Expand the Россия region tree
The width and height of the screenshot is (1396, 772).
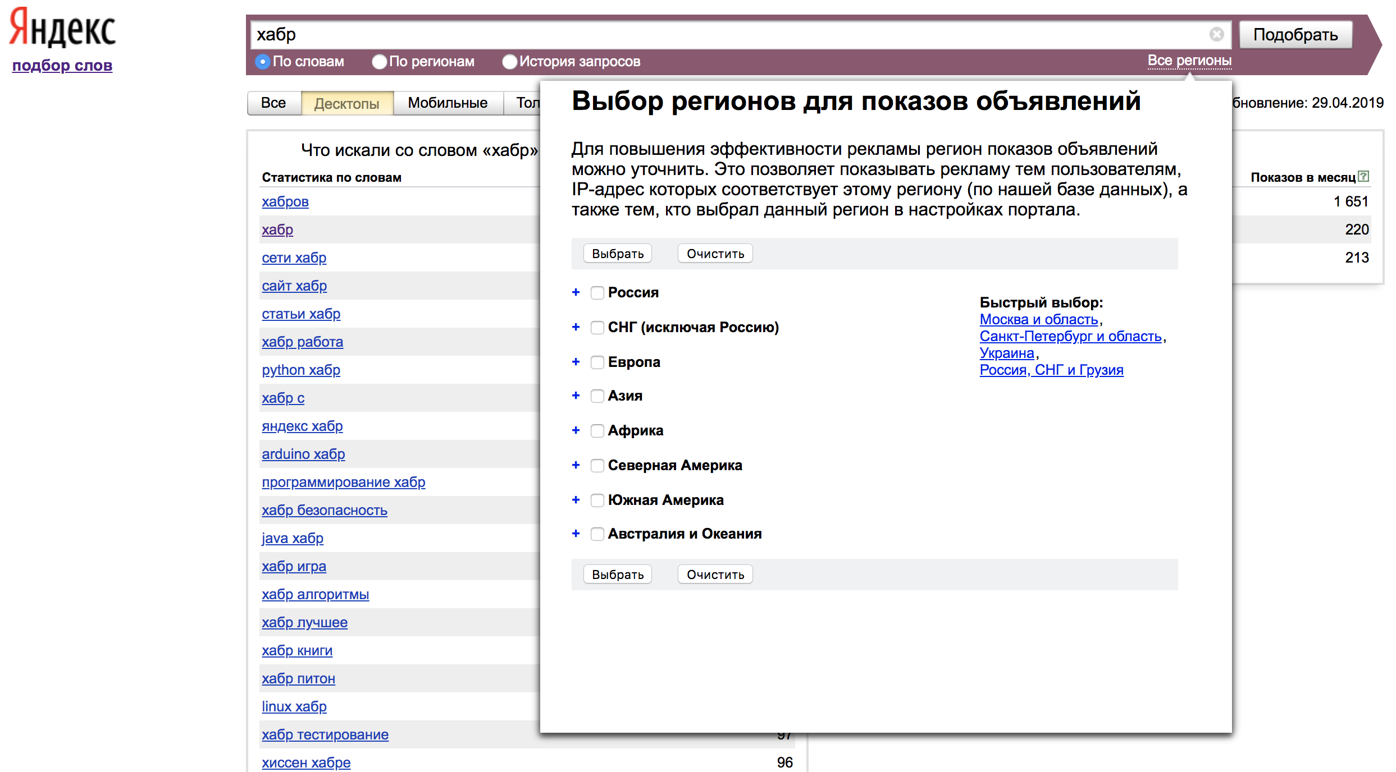coord(576,292)
